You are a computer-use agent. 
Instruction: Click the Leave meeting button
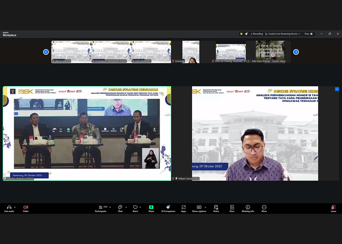(333, 209)
